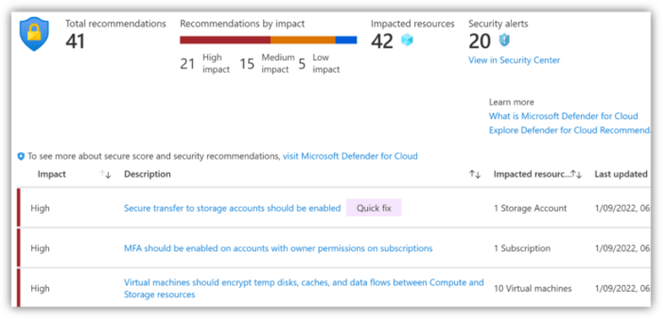This screenshot has width=663, height=319.
Task: Open Secure transfer to storage accounts recommendation
Action: [x=232, y=208]
